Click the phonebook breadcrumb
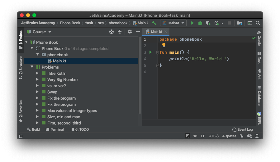Image resolution: width=280 pixels, height=162 pixels. coord(118,23)
